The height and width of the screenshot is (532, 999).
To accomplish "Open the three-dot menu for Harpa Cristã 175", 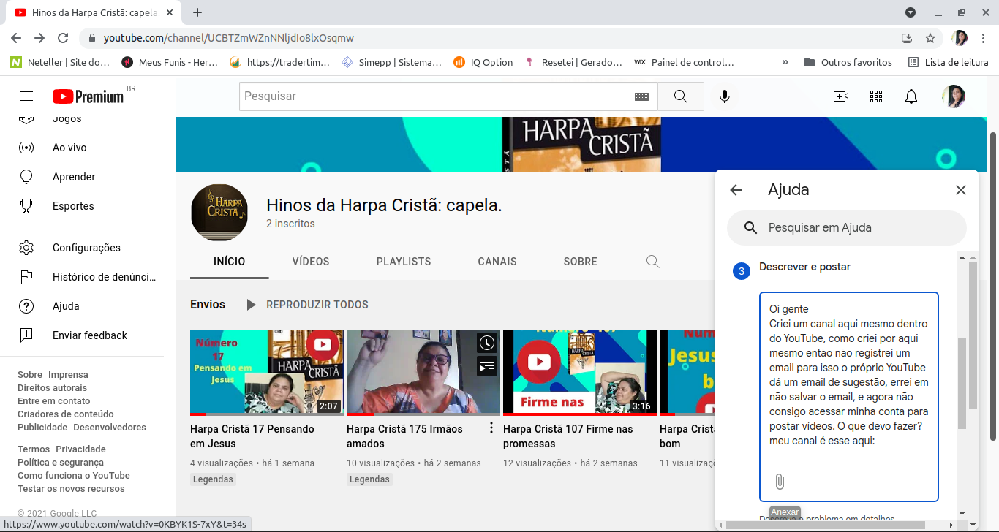I will [x=491, y=428].
